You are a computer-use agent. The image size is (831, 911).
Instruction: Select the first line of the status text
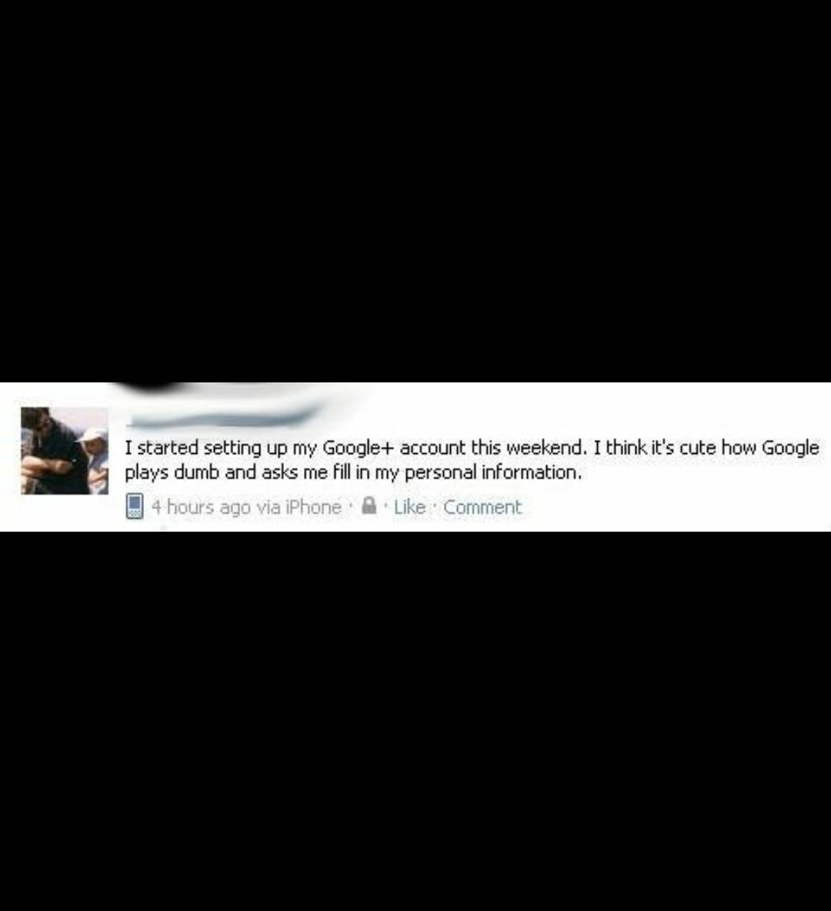tap(472, 448)
